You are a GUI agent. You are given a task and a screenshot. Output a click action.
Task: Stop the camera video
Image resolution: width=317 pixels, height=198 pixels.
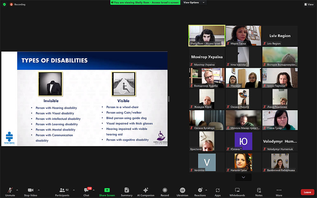pos(30,192)
